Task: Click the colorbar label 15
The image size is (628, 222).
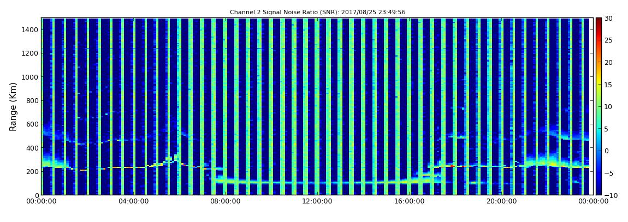Action: (x=608, y=85)
